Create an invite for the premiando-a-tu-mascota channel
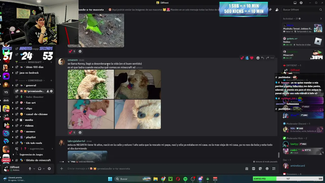This screenshot has width=325, height=183. 48,91
